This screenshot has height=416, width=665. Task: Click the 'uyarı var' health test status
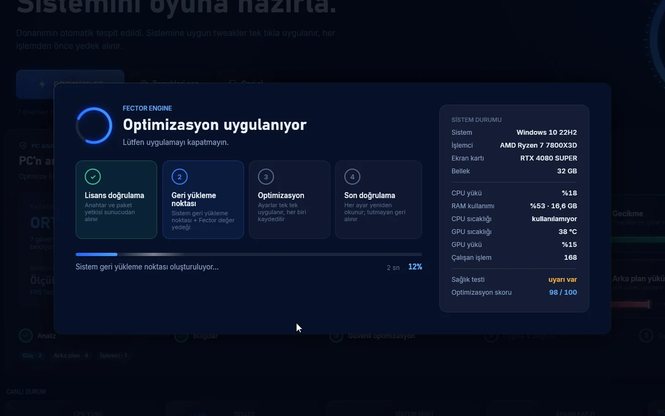pyautogui.click(x=562, y=279)
